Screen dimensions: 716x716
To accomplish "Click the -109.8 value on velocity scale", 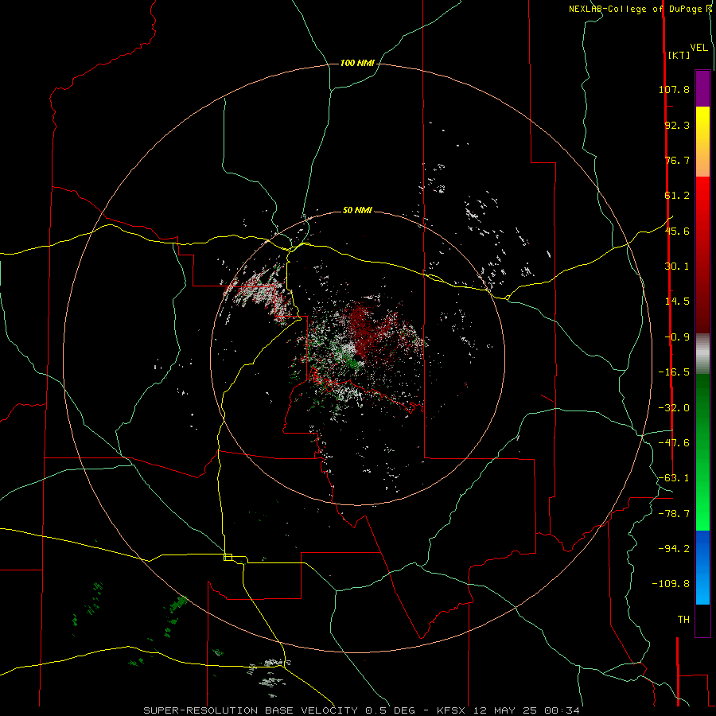I will point(671,584).
